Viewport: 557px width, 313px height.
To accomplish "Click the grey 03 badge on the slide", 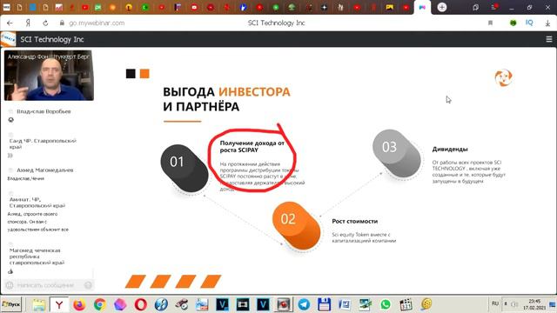I will (397, 153).
